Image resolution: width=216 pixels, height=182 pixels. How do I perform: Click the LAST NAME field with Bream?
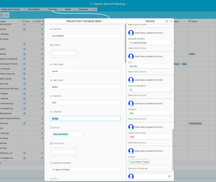(85, 87)
